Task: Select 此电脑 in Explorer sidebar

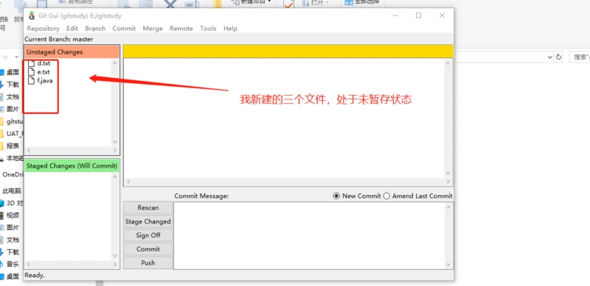Action: [12, 191]
